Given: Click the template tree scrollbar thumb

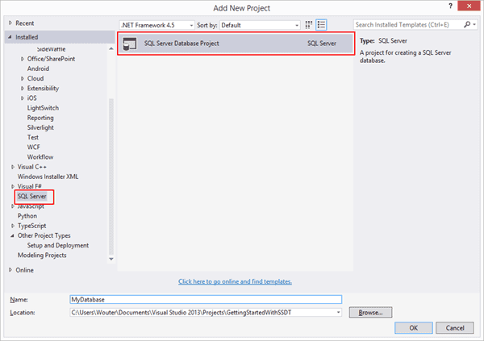Looking at the screenshot, I should coord(111,177).
